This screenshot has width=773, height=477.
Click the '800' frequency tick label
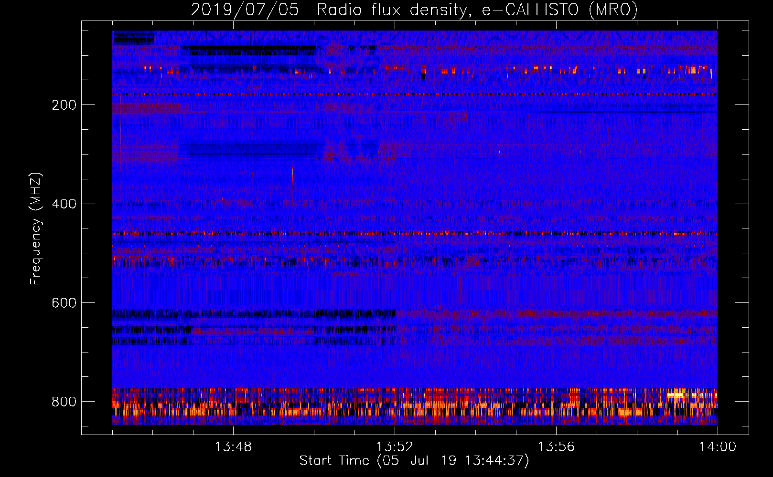tap(64, 402)
